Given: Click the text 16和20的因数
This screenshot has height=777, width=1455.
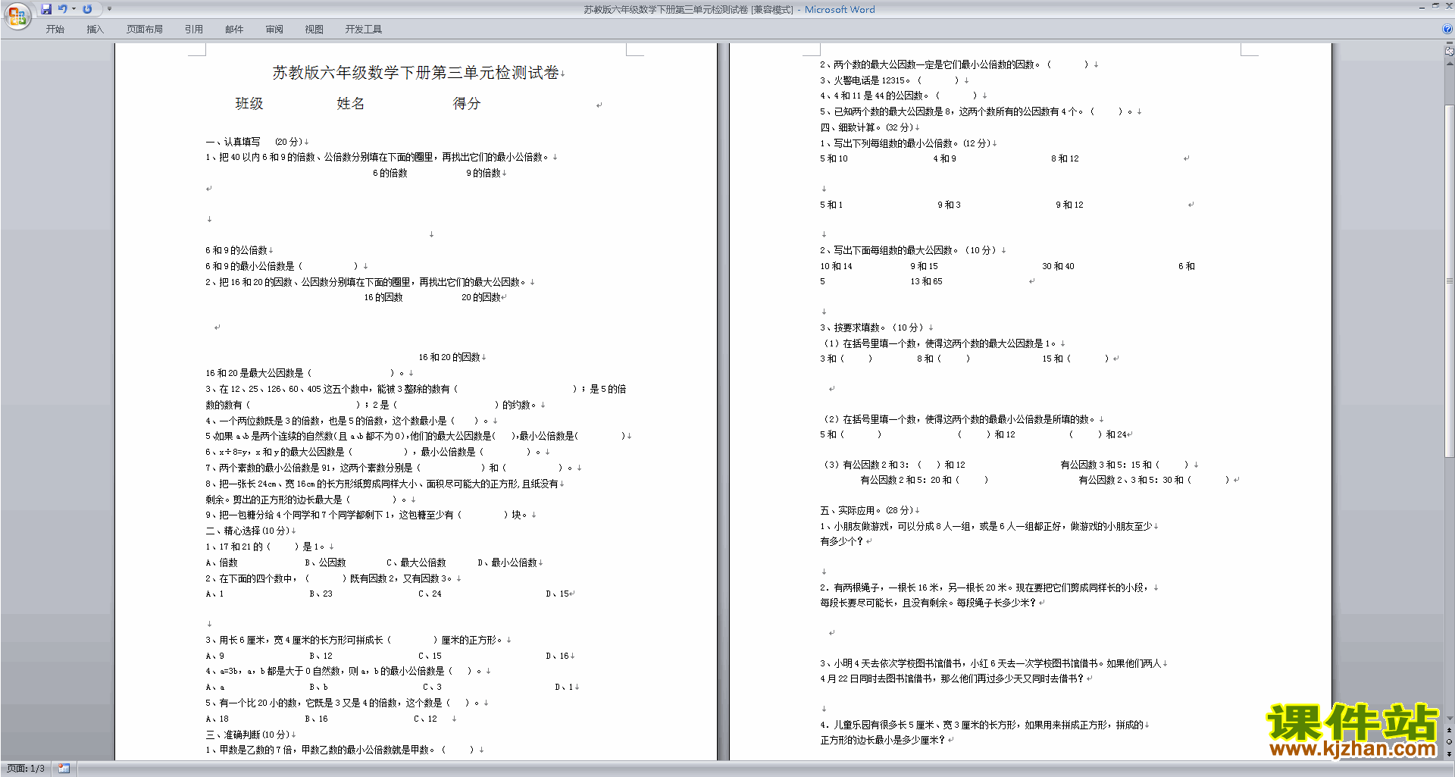Looking at the screenshot, I should (x=449, y=358).
